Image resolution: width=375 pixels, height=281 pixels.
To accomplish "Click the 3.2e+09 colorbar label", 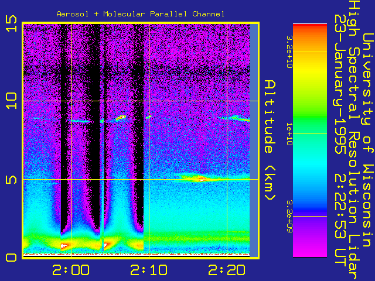I will [x=289, y=216].
